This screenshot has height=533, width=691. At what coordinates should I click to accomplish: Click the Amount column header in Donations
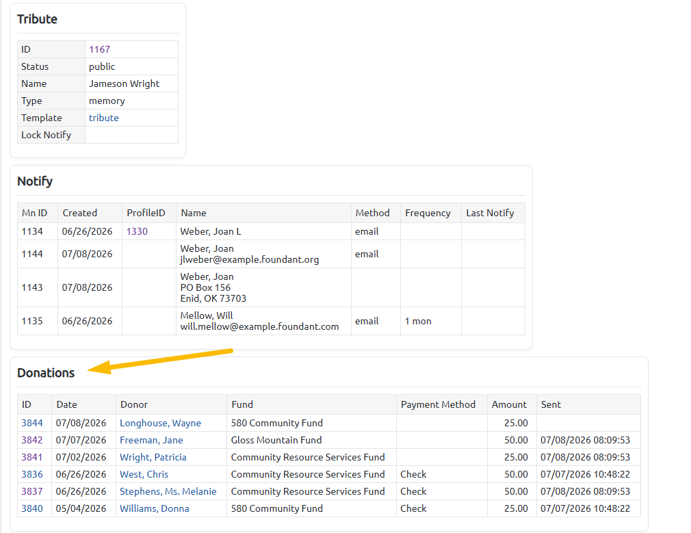pos(509,404)
